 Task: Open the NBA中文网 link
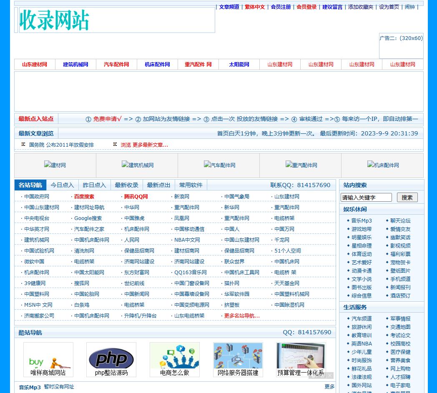(x=187, y=240)
